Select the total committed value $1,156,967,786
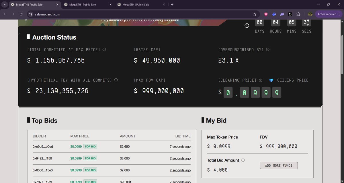Image resolution: width=344 pixels, height=183 pixels. pyautogui.click(x=56, y=61)
